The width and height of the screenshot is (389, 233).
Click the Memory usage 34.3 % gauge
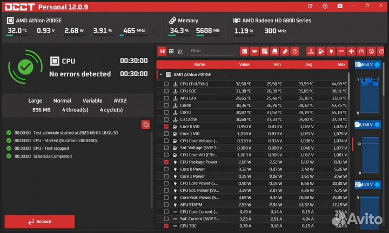tap(179, 31)
